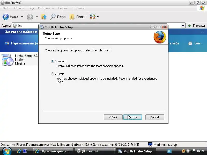
Task: Click the Мой компьютер status bar icon
Action: [x=150, y=144]
